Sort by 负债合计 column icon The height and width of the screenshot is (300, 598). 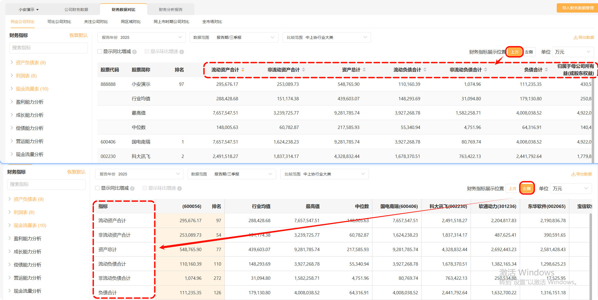[x=546, y=70]
